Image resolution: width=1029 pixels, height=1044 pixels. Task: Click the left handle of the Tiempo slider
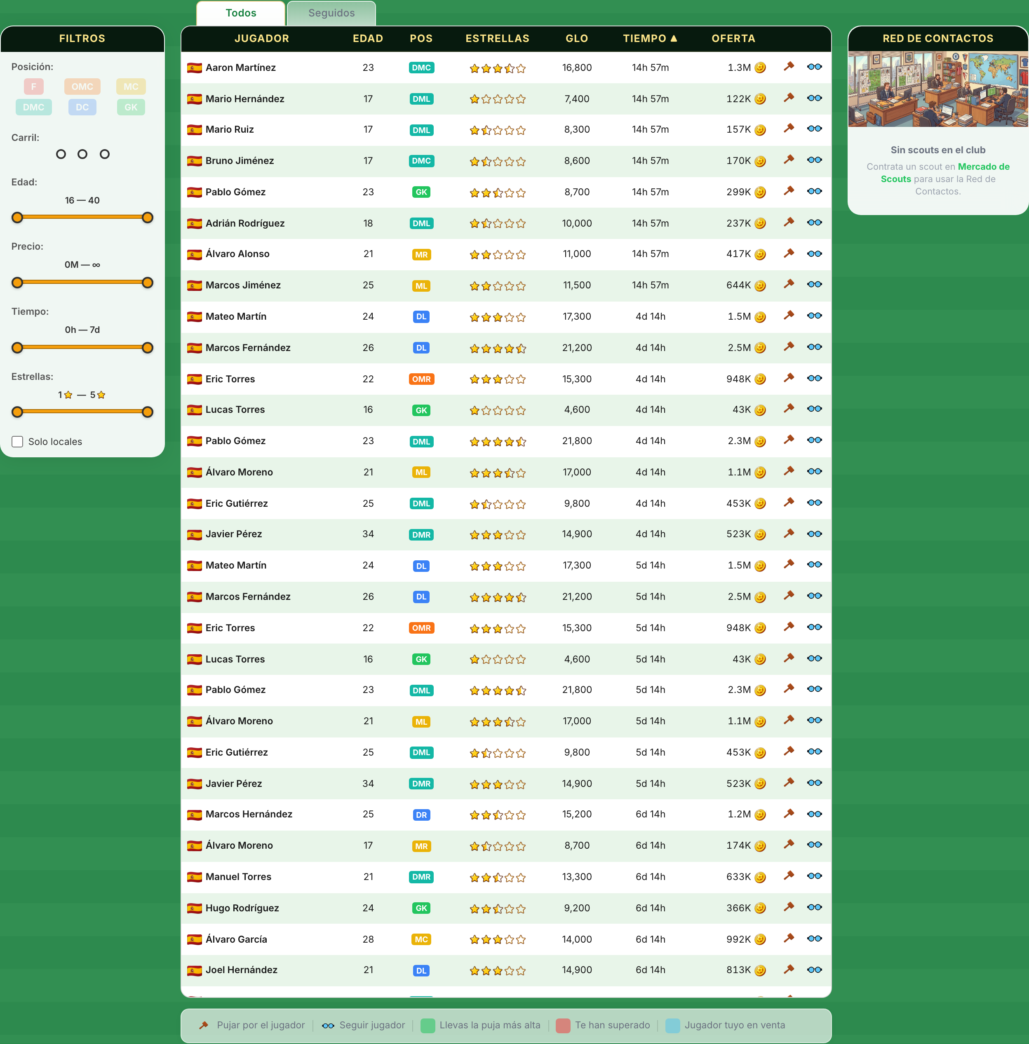point(17,348)
